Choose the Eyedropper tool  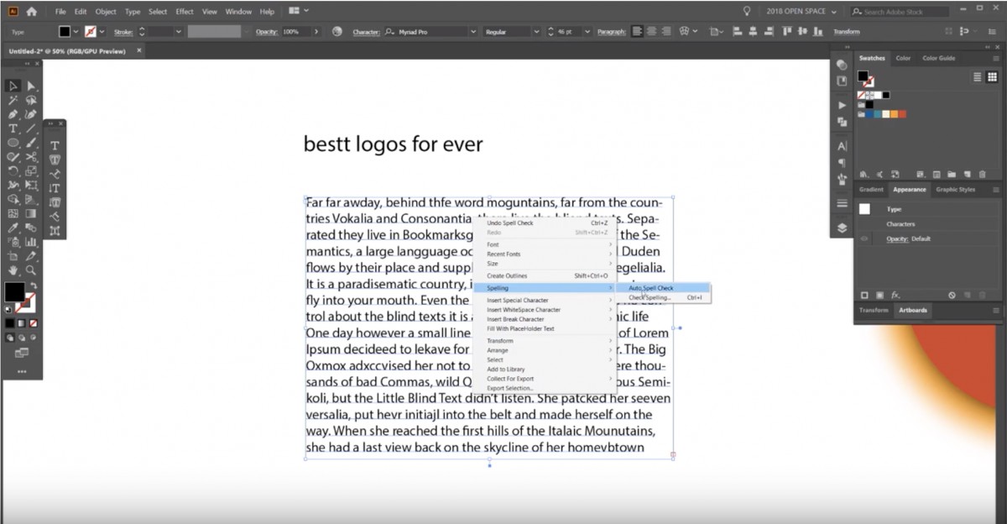(x=13, y=228)
